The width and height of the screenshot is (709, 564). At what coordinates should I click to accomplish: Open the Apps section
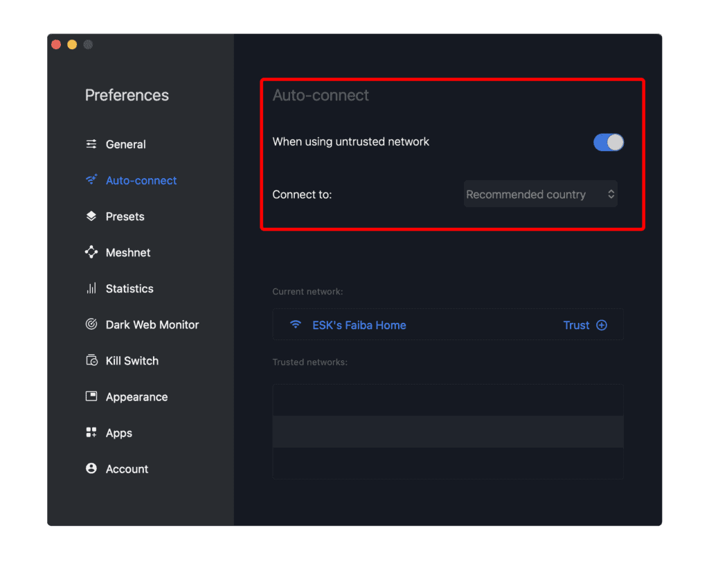119,433
